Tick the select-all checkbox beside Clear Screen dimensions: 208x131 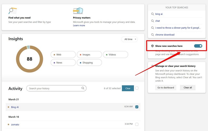pos(137,88)
